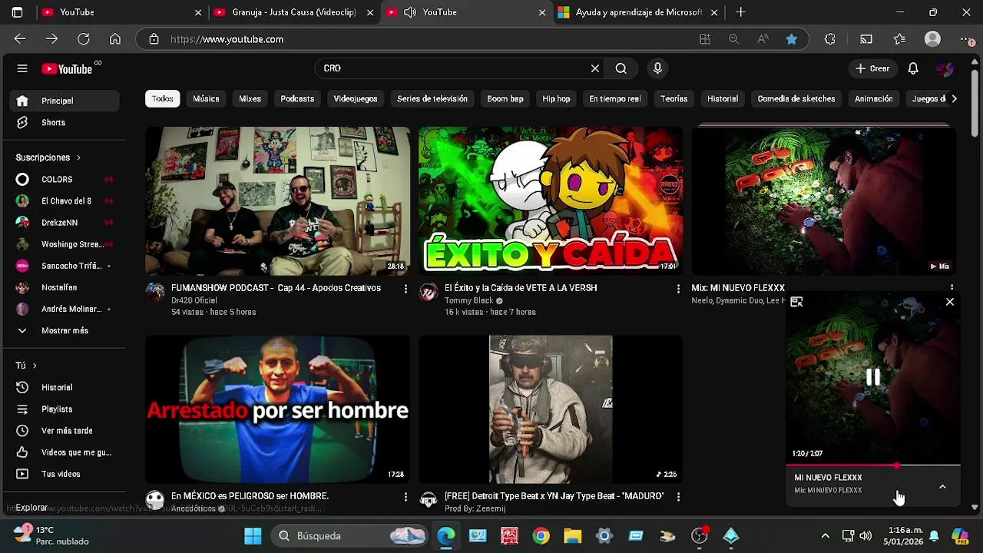Switch to Ayuda y aprendizaje de Microsoft tab

639,12
